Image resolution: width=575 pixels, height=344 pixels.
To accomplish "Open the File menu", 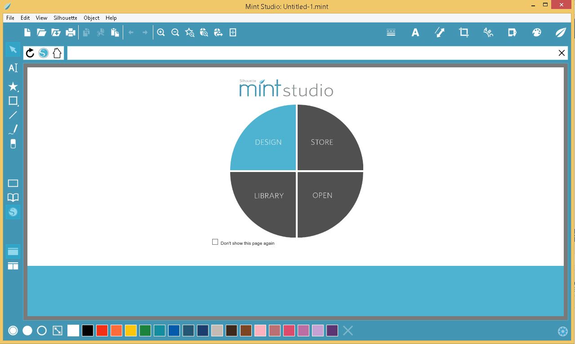I will [x=10, y=18].
